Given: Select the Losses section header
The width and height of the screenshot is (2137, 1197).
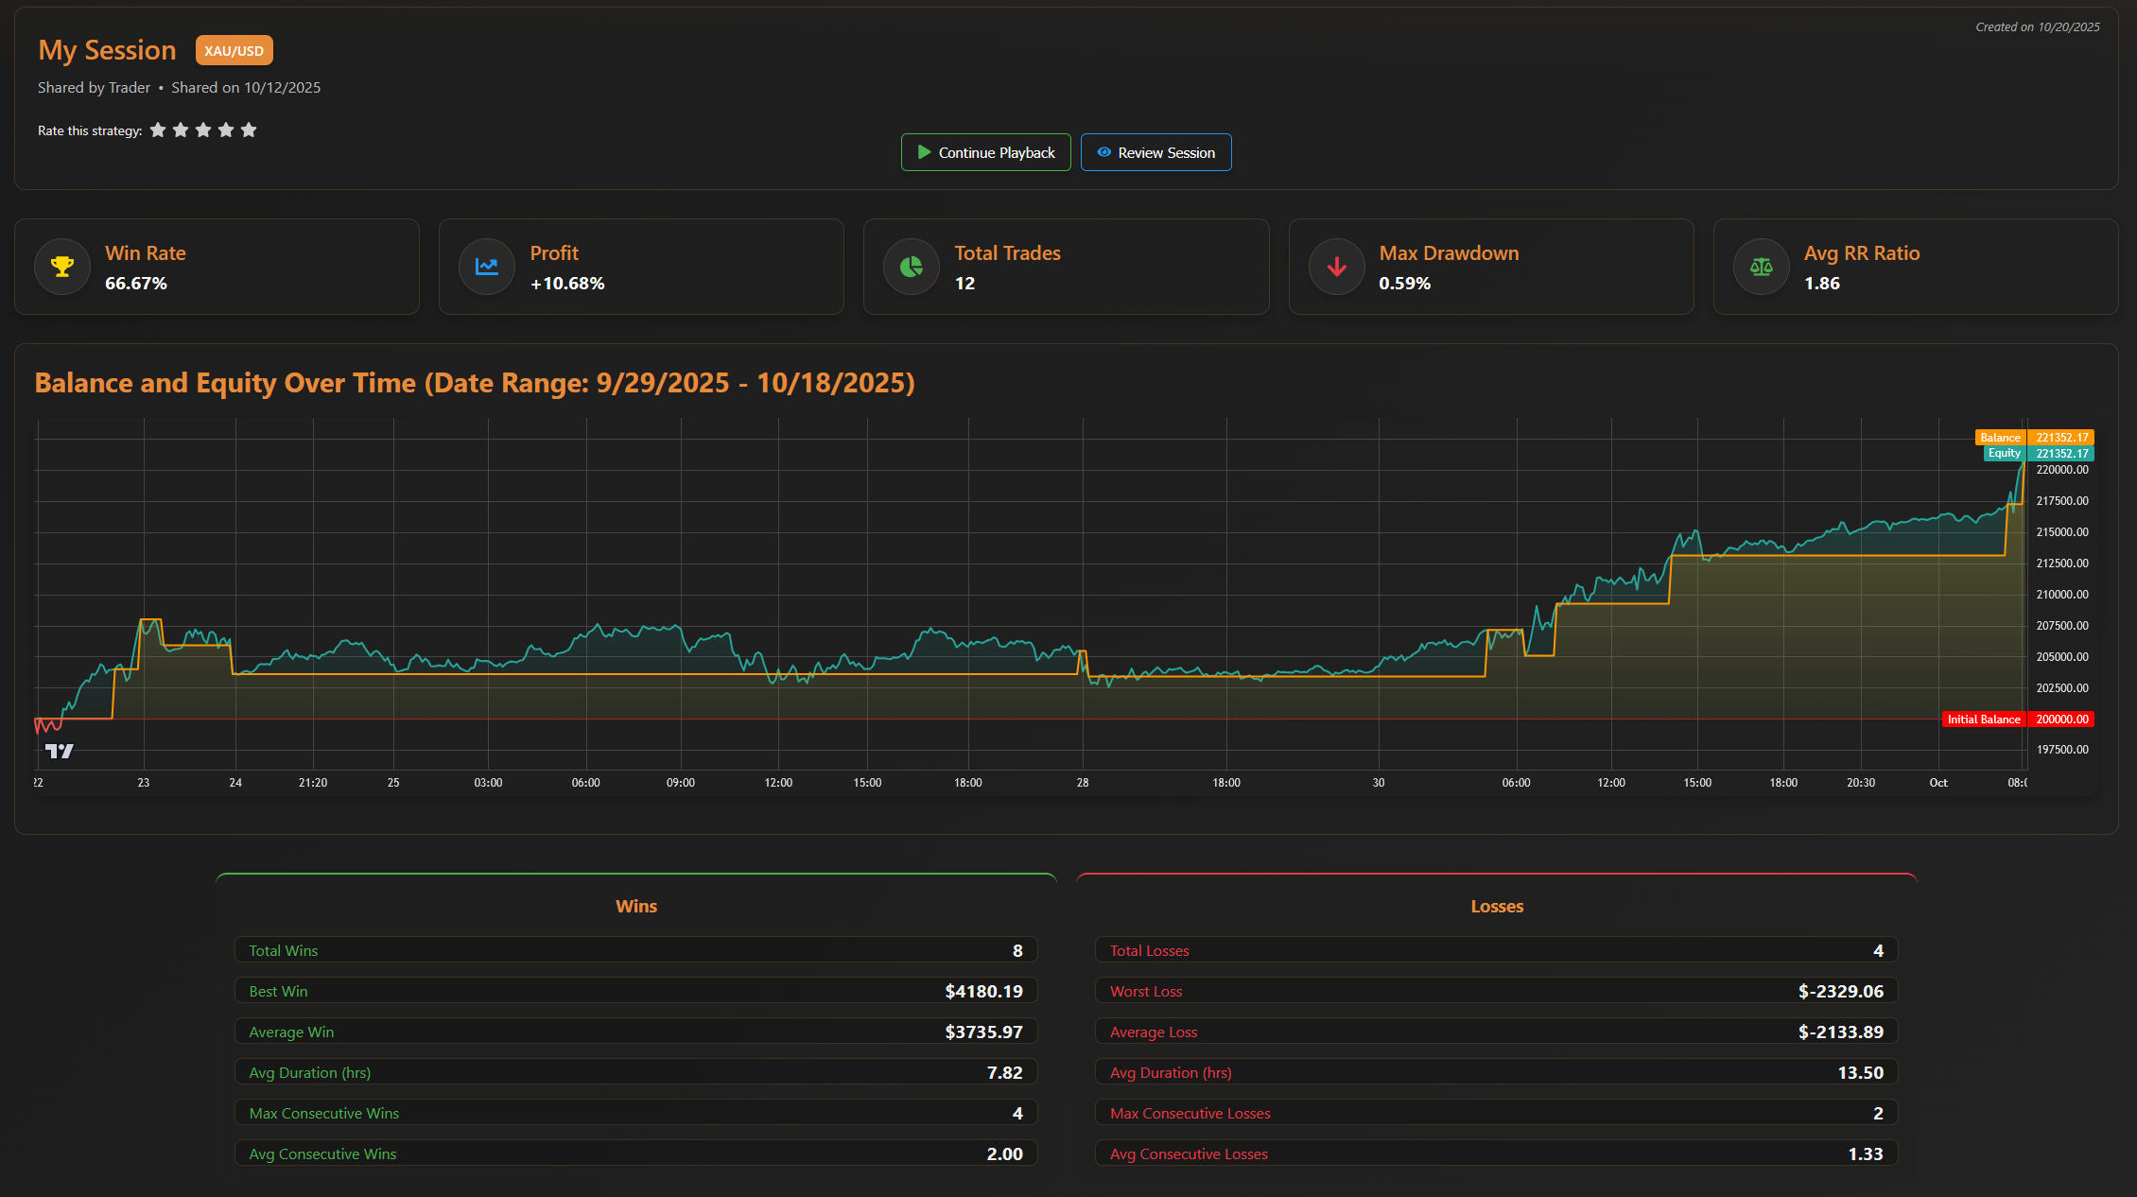Looking at the screenshot, I should click(1497, 906).
